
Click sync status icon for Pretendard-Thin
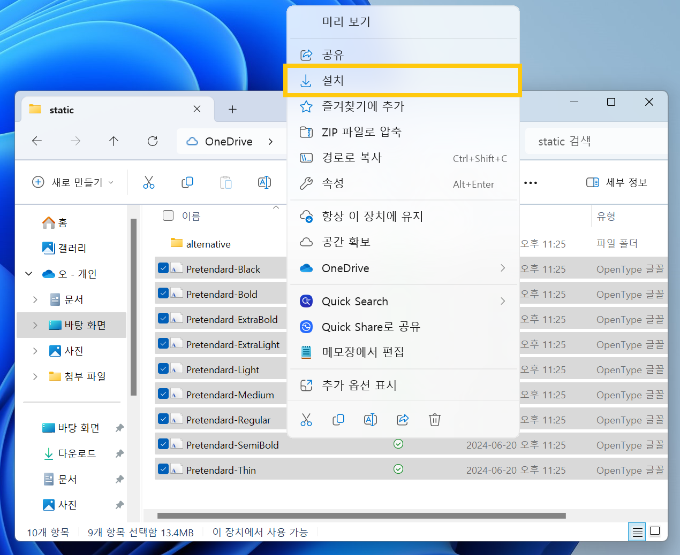[x=398, y=469]
